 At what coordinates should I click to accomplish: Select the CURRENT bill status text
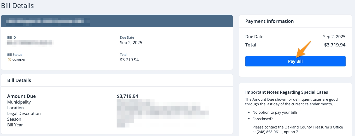[x=19, y=60]
